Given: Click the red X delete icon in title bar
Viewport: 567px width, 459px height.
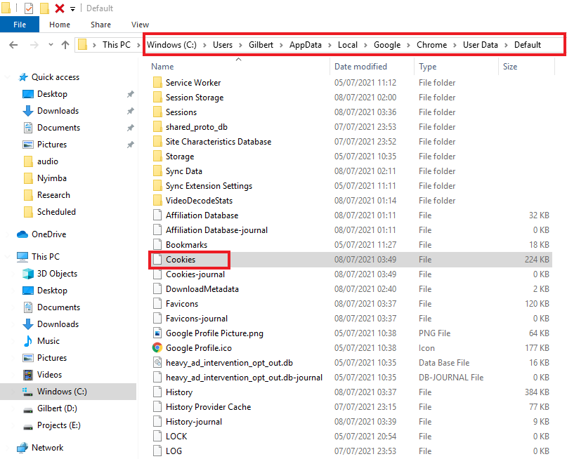Looking at the screenshot, I should 59,8.
